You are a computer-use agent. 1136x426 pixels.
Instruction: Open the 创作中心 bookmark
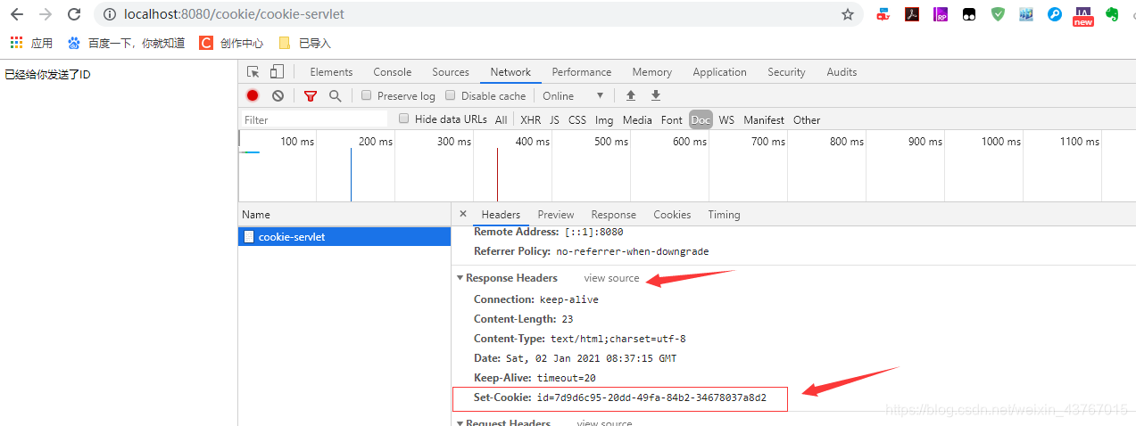(231, 43)
